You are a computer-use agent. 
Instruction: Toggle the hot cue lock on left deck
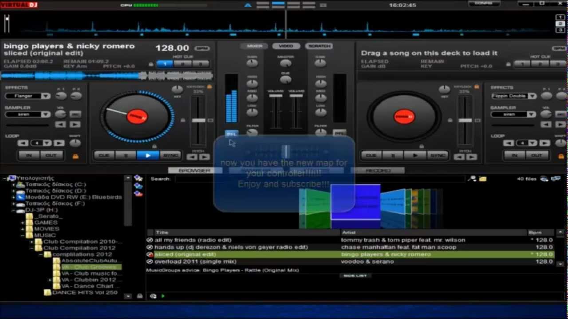pos(151,64)
